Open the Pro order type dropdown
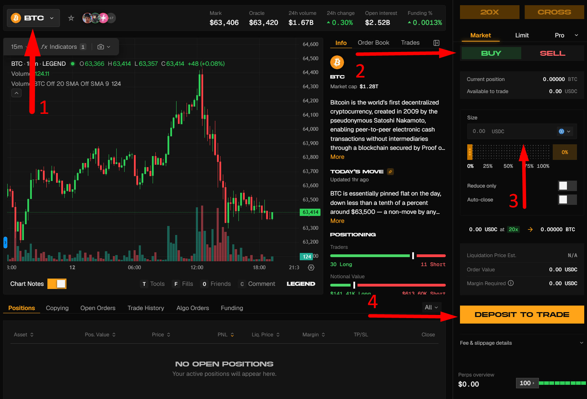The height and width of the screenshot is (399, 587). coord(566,35)
